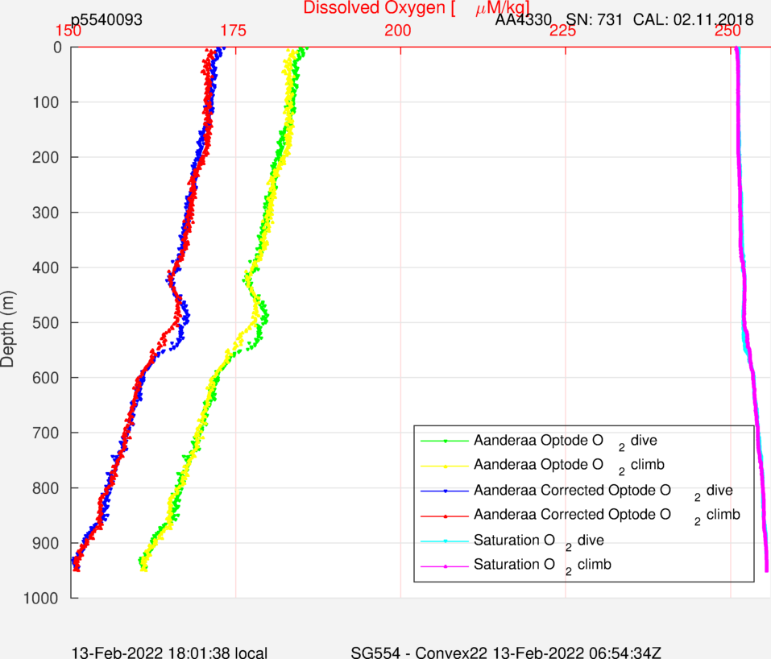Screen dimensions: 771x659
Task: Click the x-axis tick label 200
Action: (398, 31)
